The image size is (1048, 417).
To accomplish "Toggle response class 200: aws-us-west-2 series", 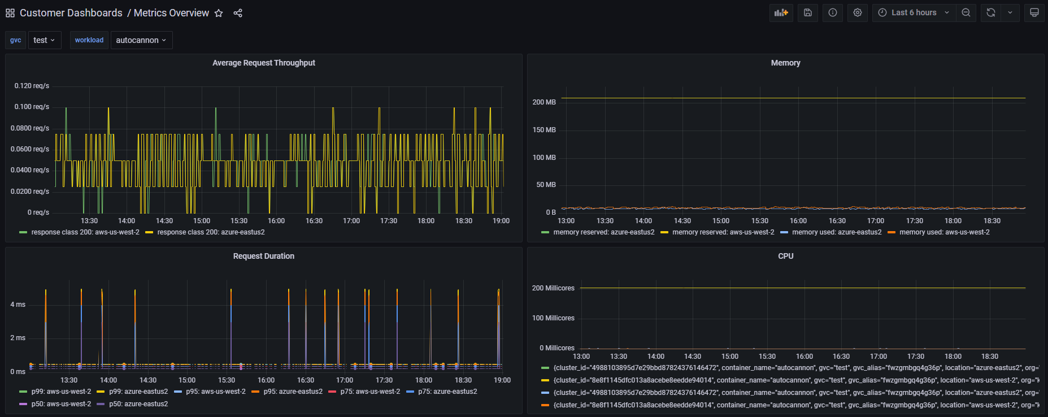I will [85, 232].
